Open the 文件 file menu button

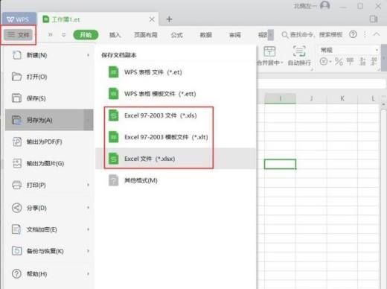pyautogui.click(x=19, y=34)
